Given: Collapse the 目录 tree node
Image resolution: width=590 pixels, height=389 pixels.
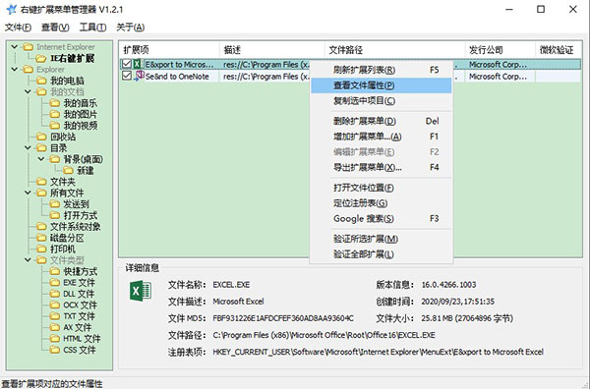Looking at the screenshot, I should click(x=28, y=147).
